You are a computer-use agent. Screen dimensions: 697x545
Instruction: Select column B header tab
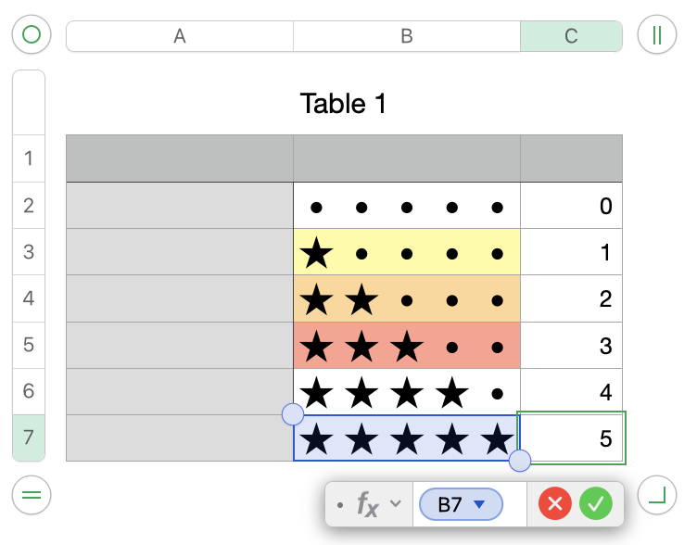pos(406,36)
